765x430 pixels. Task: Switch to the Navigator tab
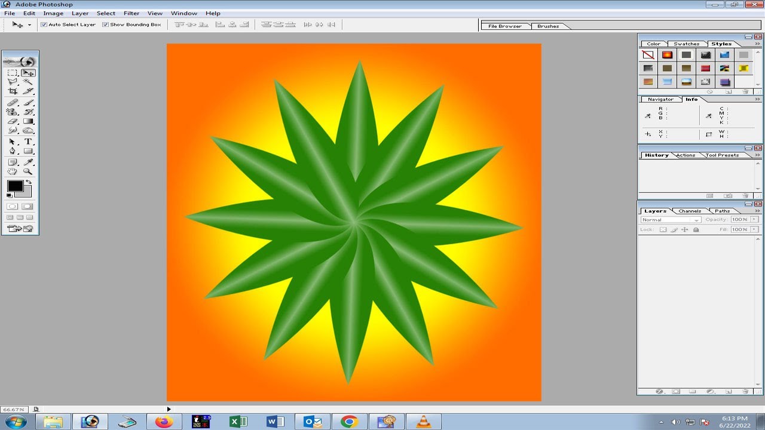click(x=660, y=99)
